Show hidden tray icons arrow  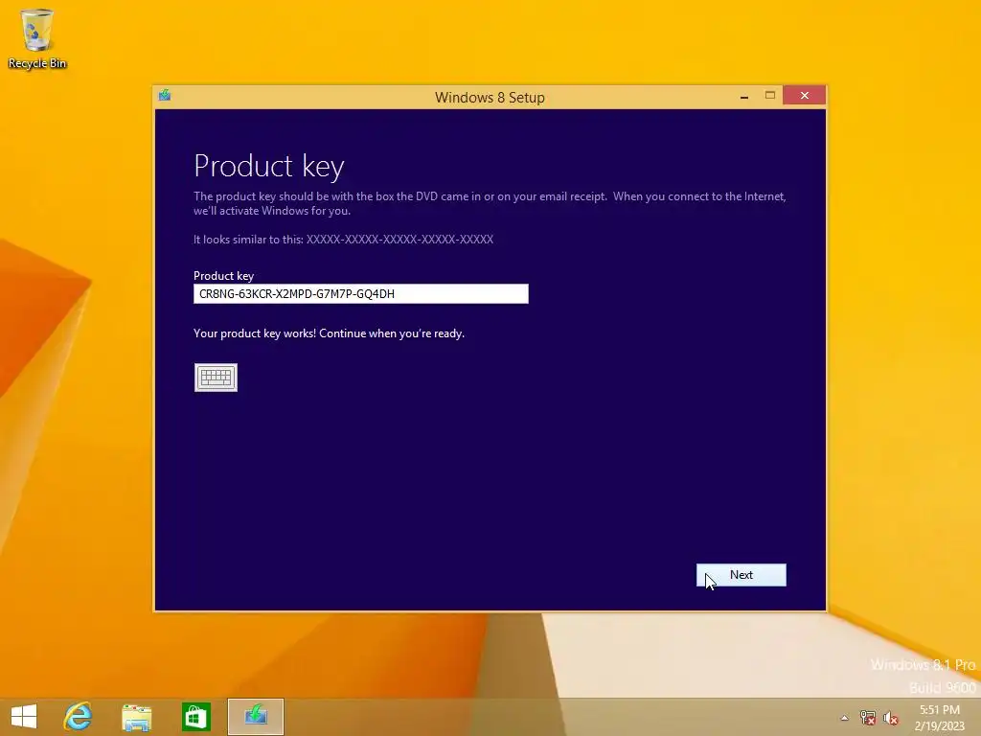(x=845, y=718)
